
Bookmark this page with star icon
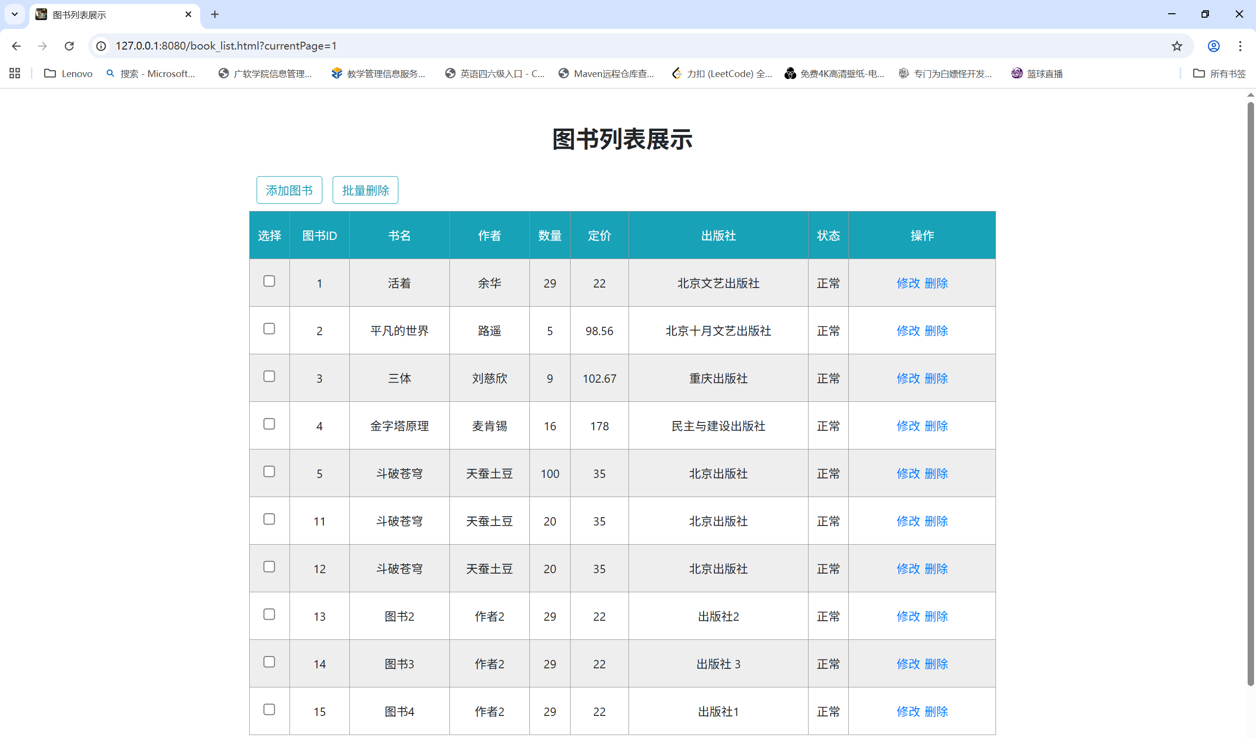coord(1177,46)
